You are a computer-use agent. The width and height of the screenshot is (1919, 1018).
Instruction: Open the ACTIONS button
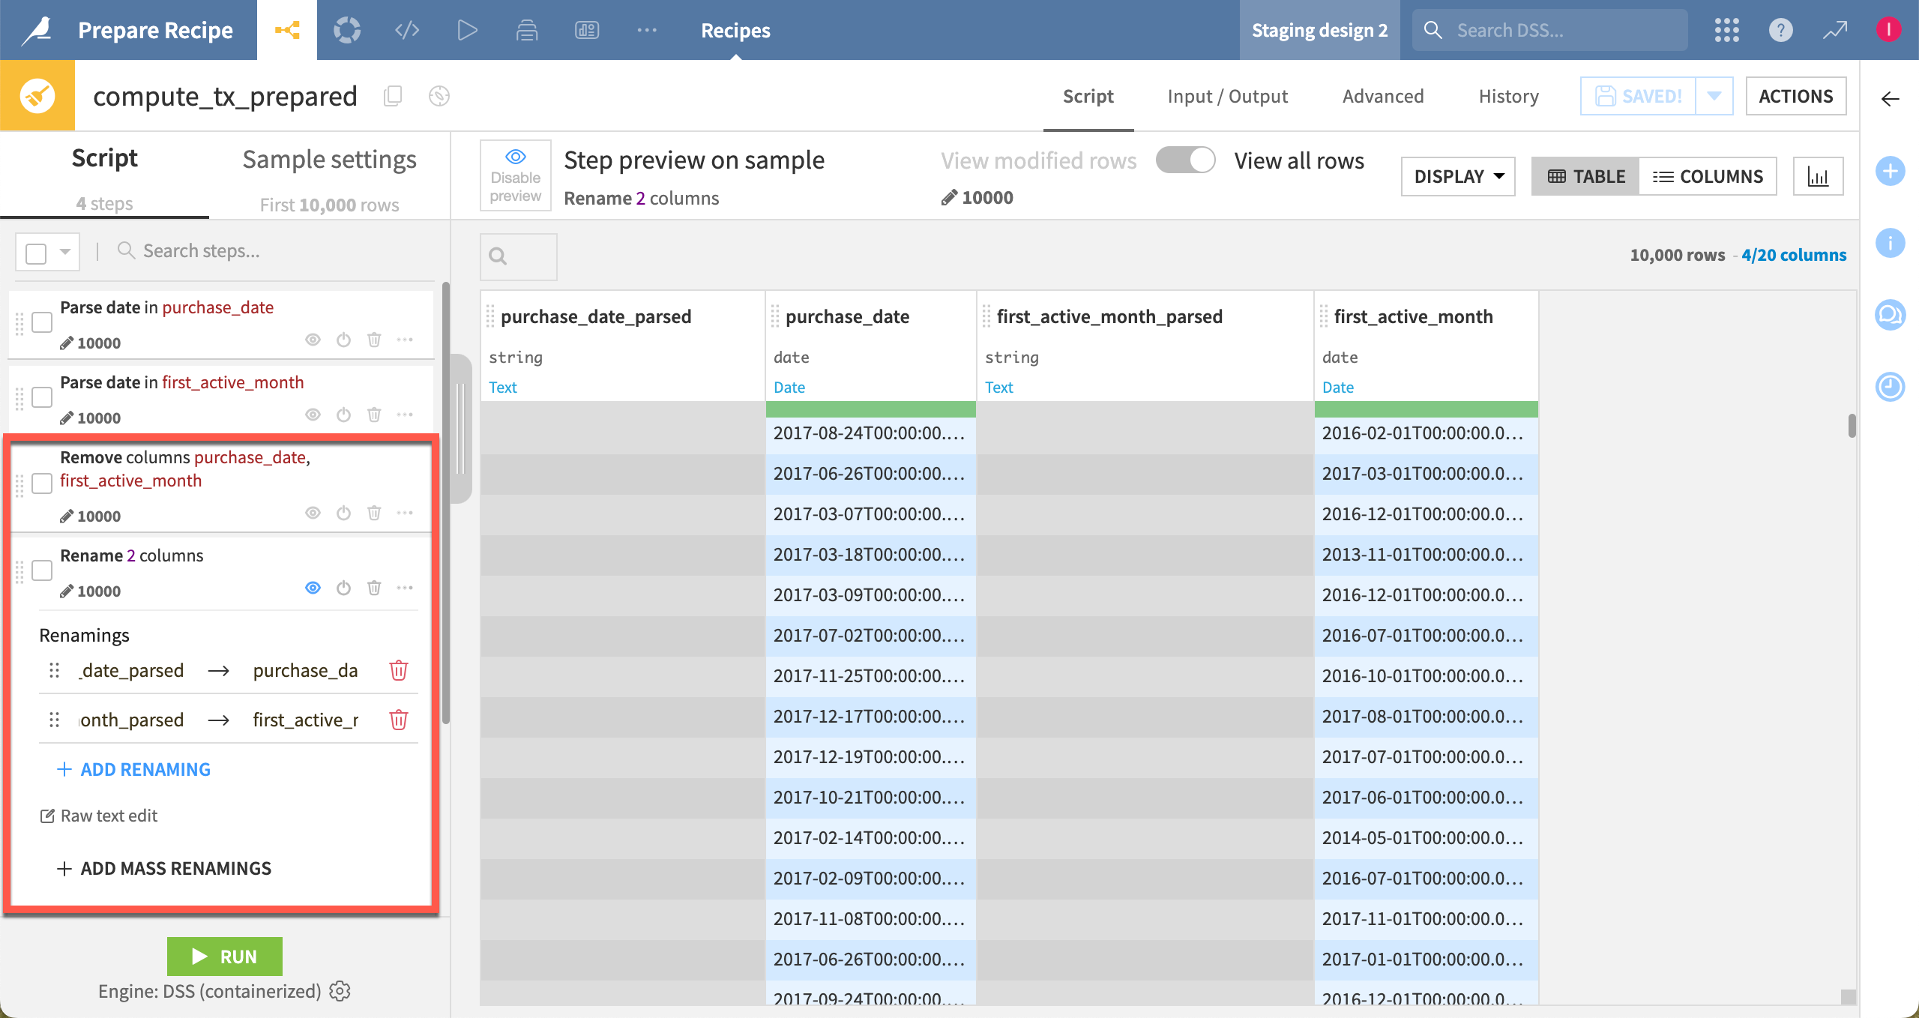(x=1796, y=96)
